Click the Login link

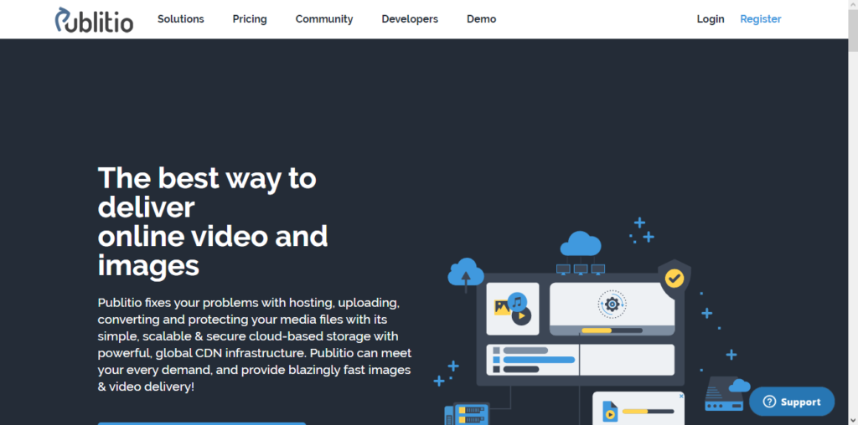point(711,19)
